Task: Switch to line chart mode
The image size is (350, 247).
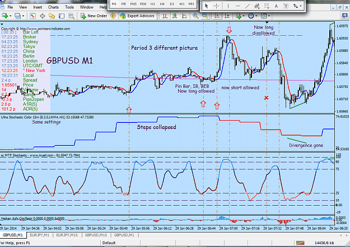Action: coord(184,16)
